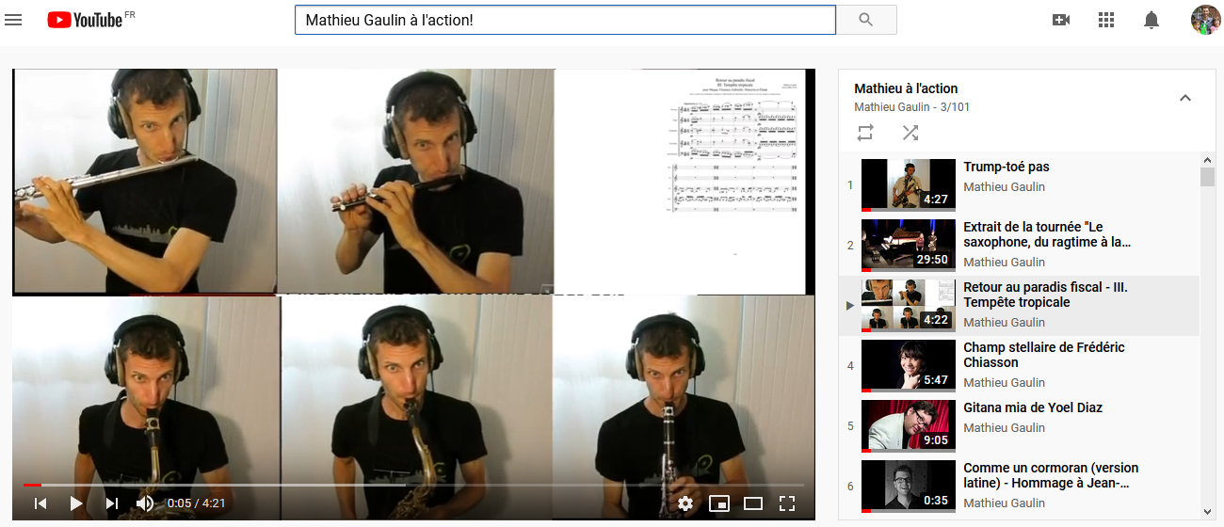The width and height of the screenshot is (1224, 527).
Task: Open the player settings gear
Action: click(685, 503)
